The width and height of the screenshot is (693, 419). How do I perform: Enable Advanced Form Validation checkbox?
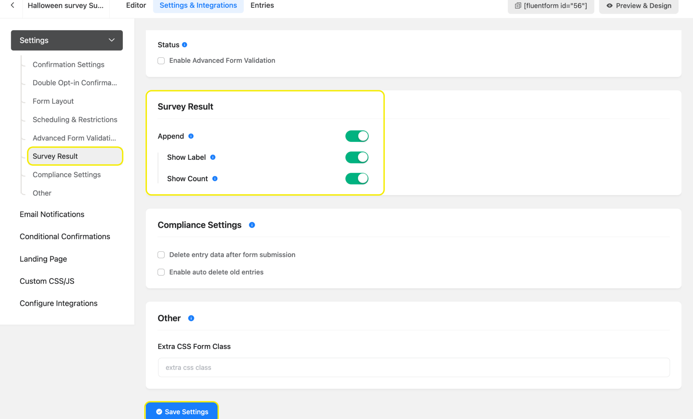161,60
